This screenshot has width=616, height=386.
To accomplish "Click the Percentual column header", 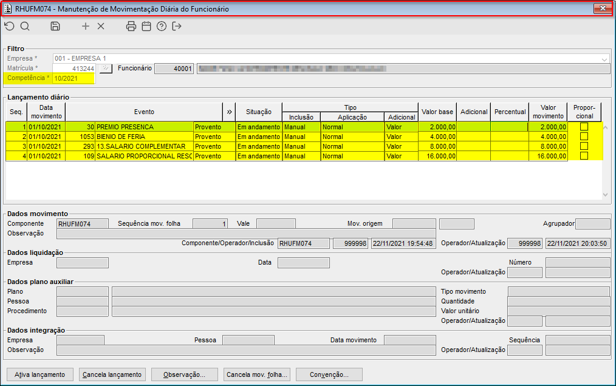I will pyautogui.click(x=510, y=112).
